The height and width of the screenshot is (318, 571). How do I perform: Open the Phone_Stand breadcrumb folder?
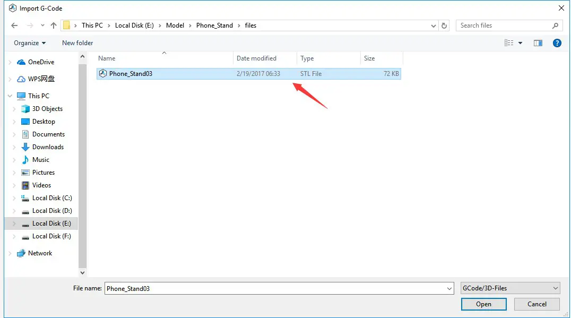click(214, 25)
